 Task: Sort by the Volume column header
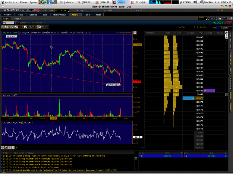point(177,33)
